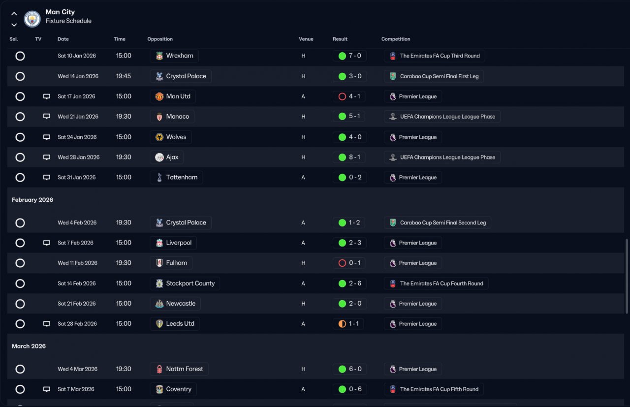Select the Monaco fixture radio button
This screenshot has height=407, width=630.
(x=20, y=117)
